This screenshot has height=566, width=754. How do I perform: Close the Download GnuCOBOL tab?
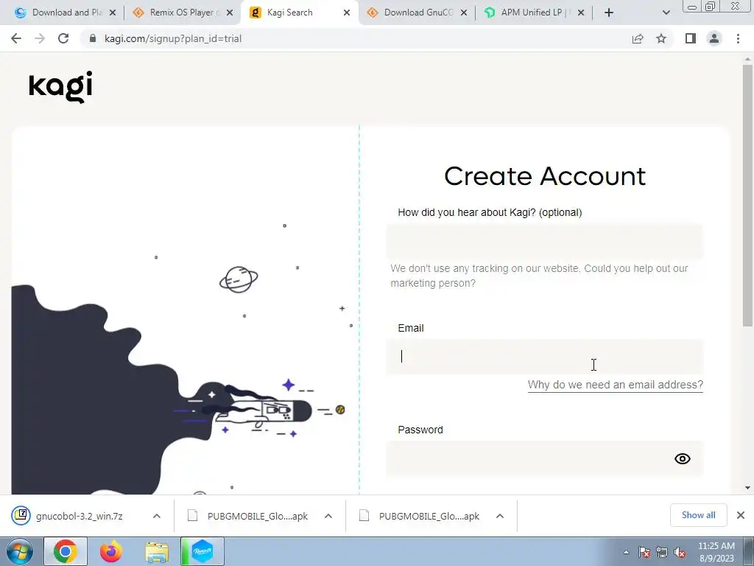[464, 13]
